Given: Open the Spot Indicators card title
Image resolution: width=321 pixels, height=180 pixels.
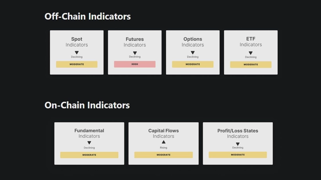Looking at the screenshot, I should click(x=77, y=42).
